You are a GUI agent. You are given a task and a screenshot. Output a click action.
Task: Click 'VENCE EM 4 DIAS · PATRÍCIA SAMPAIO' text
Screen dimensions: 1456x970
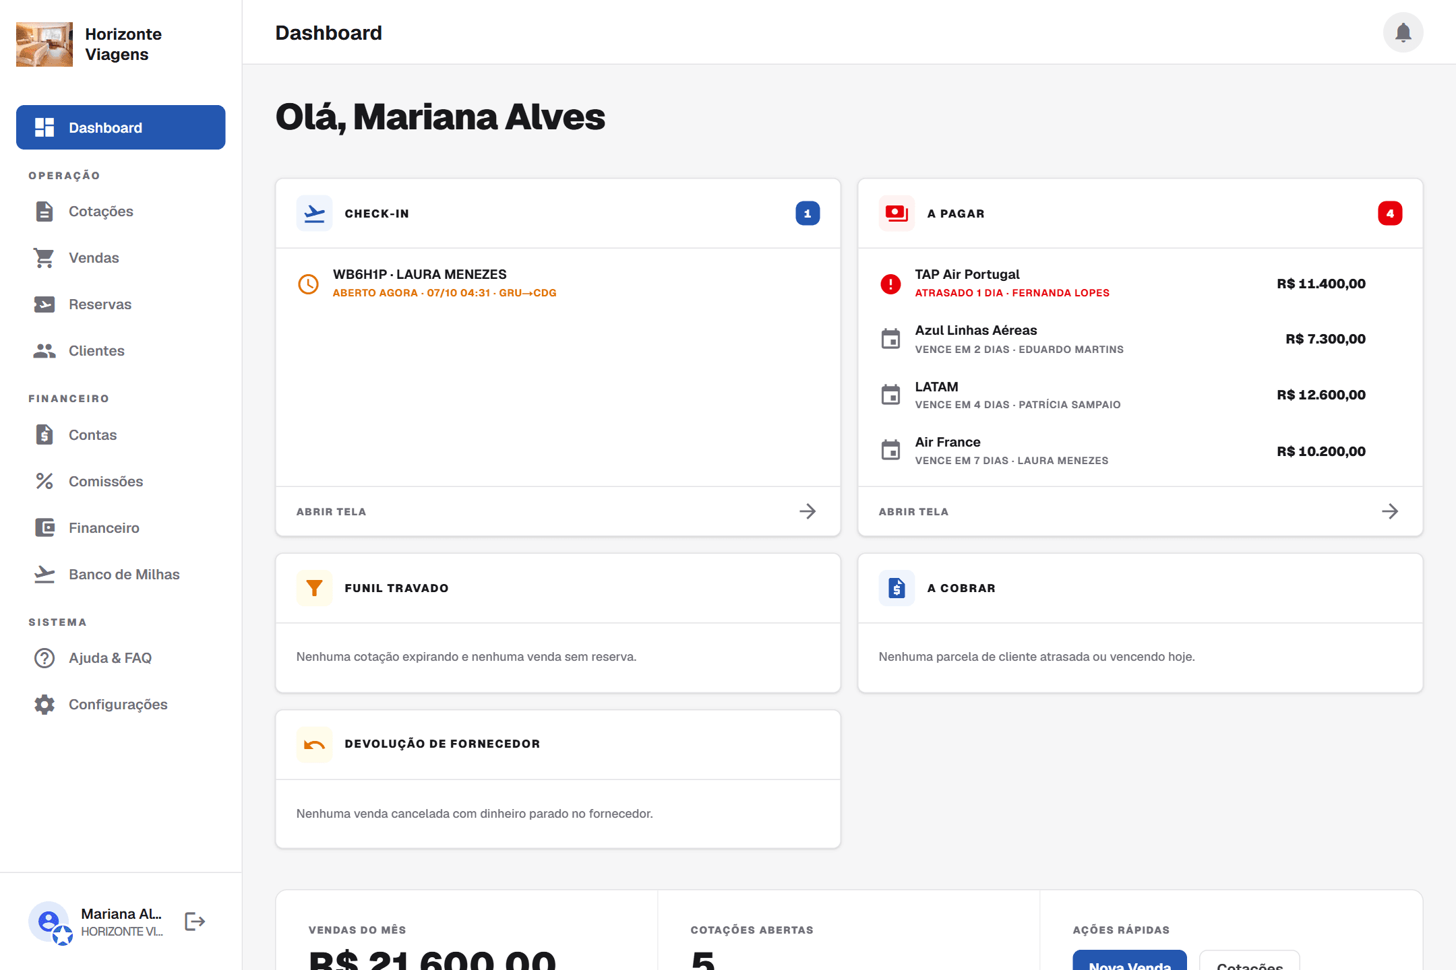1018,405
